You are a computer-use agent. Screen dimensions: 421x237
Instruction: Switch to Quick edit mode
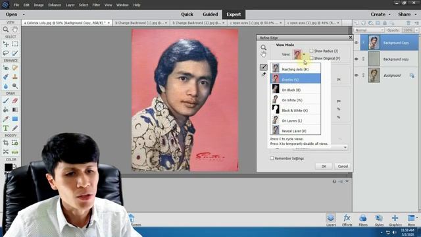click(187, 14)
